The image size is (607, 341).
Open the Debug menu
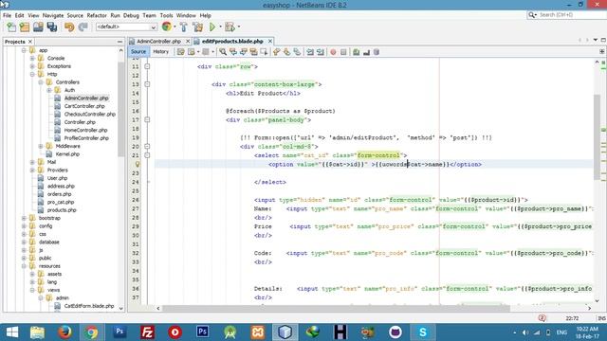131,15
